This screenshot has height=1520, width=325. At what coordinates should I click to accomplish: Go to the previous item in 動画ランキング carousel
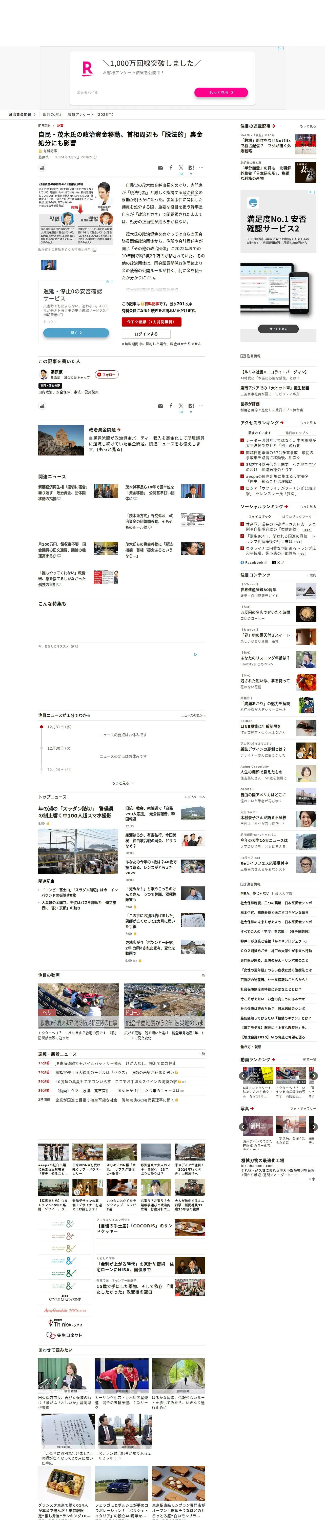tap(243, 1076)
